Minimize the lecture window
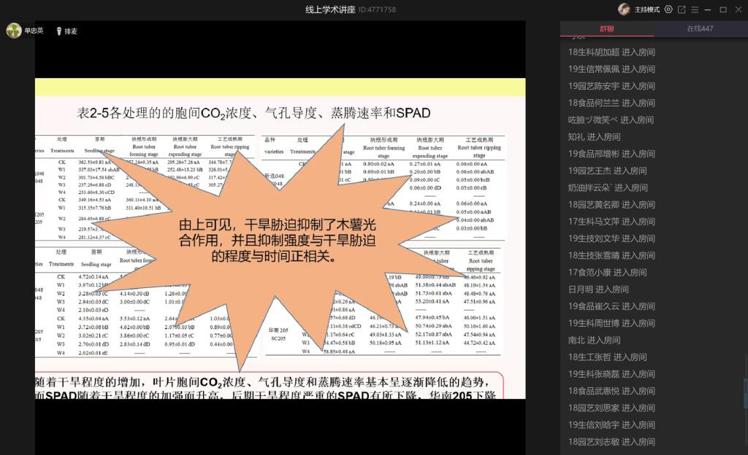Viewport: 748px width, 455px height. pyautogui.click(x=709, y=9)
